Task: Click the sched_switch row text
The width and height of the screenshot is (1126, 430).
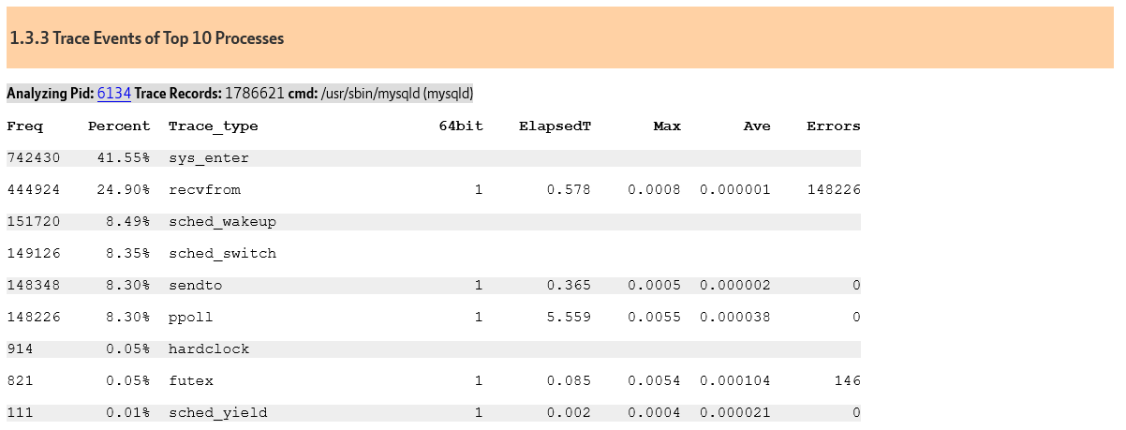Action: (222, 254)
